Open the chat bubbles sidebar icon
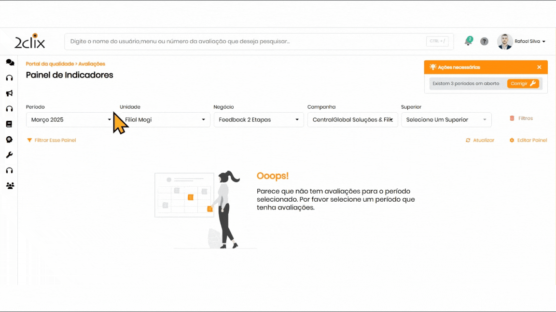This screenshot has height=312, width=556. pyautogui.click(x=10, y=63)
